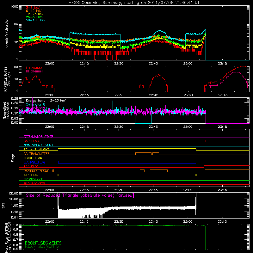Click "22:30" under the flags panel

click(119, 190)
